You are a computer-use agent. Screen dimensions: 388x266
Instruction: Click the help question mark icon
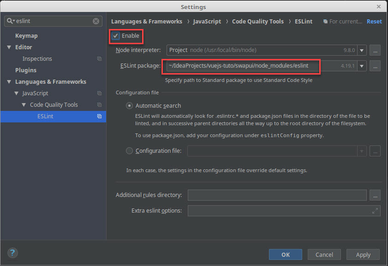pyautogui.click(x=12, y=253)
